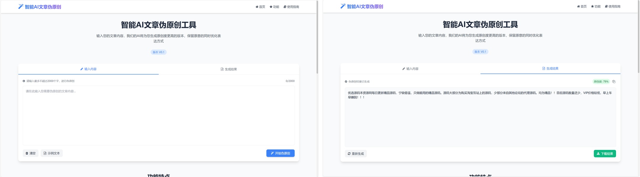The image size is (640, 177).
Task: Click the right window vertical scrollbar
Action: click(x=639, y=37)
